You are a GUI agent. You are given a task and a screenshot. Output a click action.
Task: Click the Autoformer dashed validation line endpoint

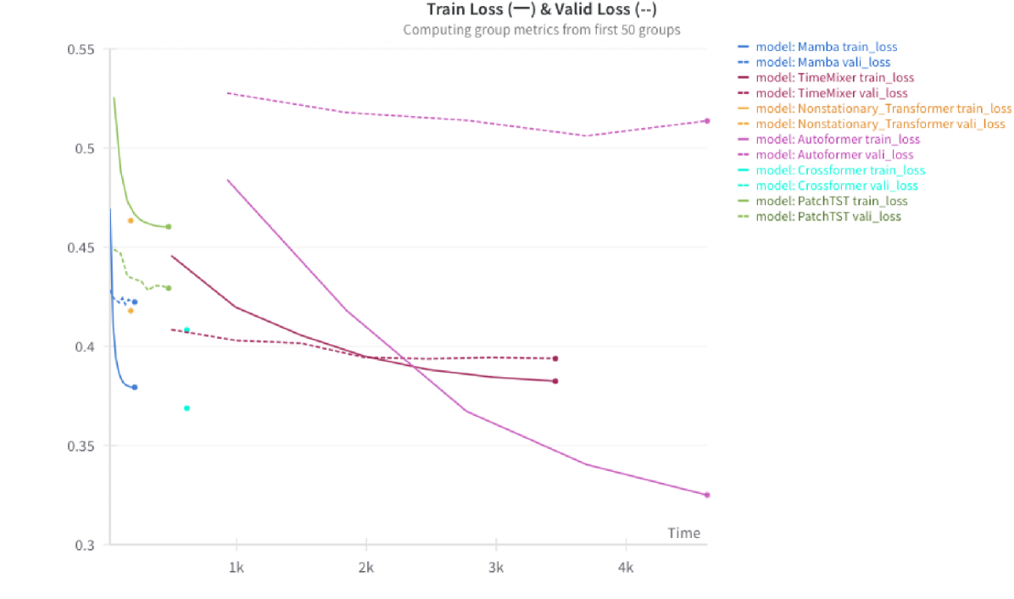click(x=706, y=121)
